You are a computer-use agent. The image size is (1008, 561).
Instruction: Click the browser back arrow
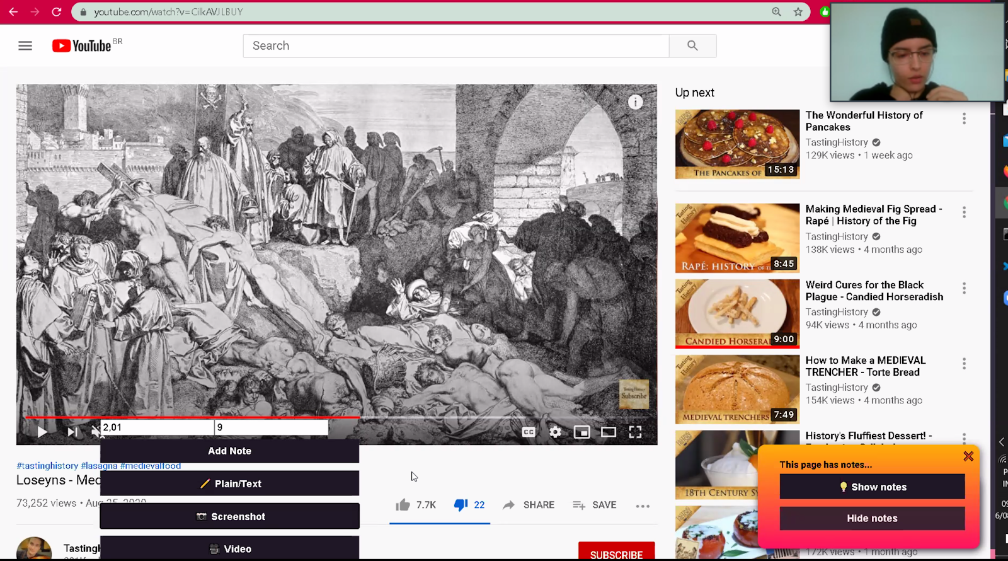13,11
